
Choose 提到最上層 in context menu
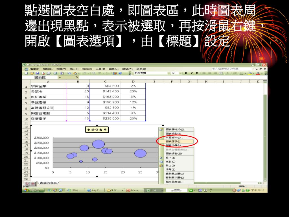pyautogui.click(x=176, y=174)
